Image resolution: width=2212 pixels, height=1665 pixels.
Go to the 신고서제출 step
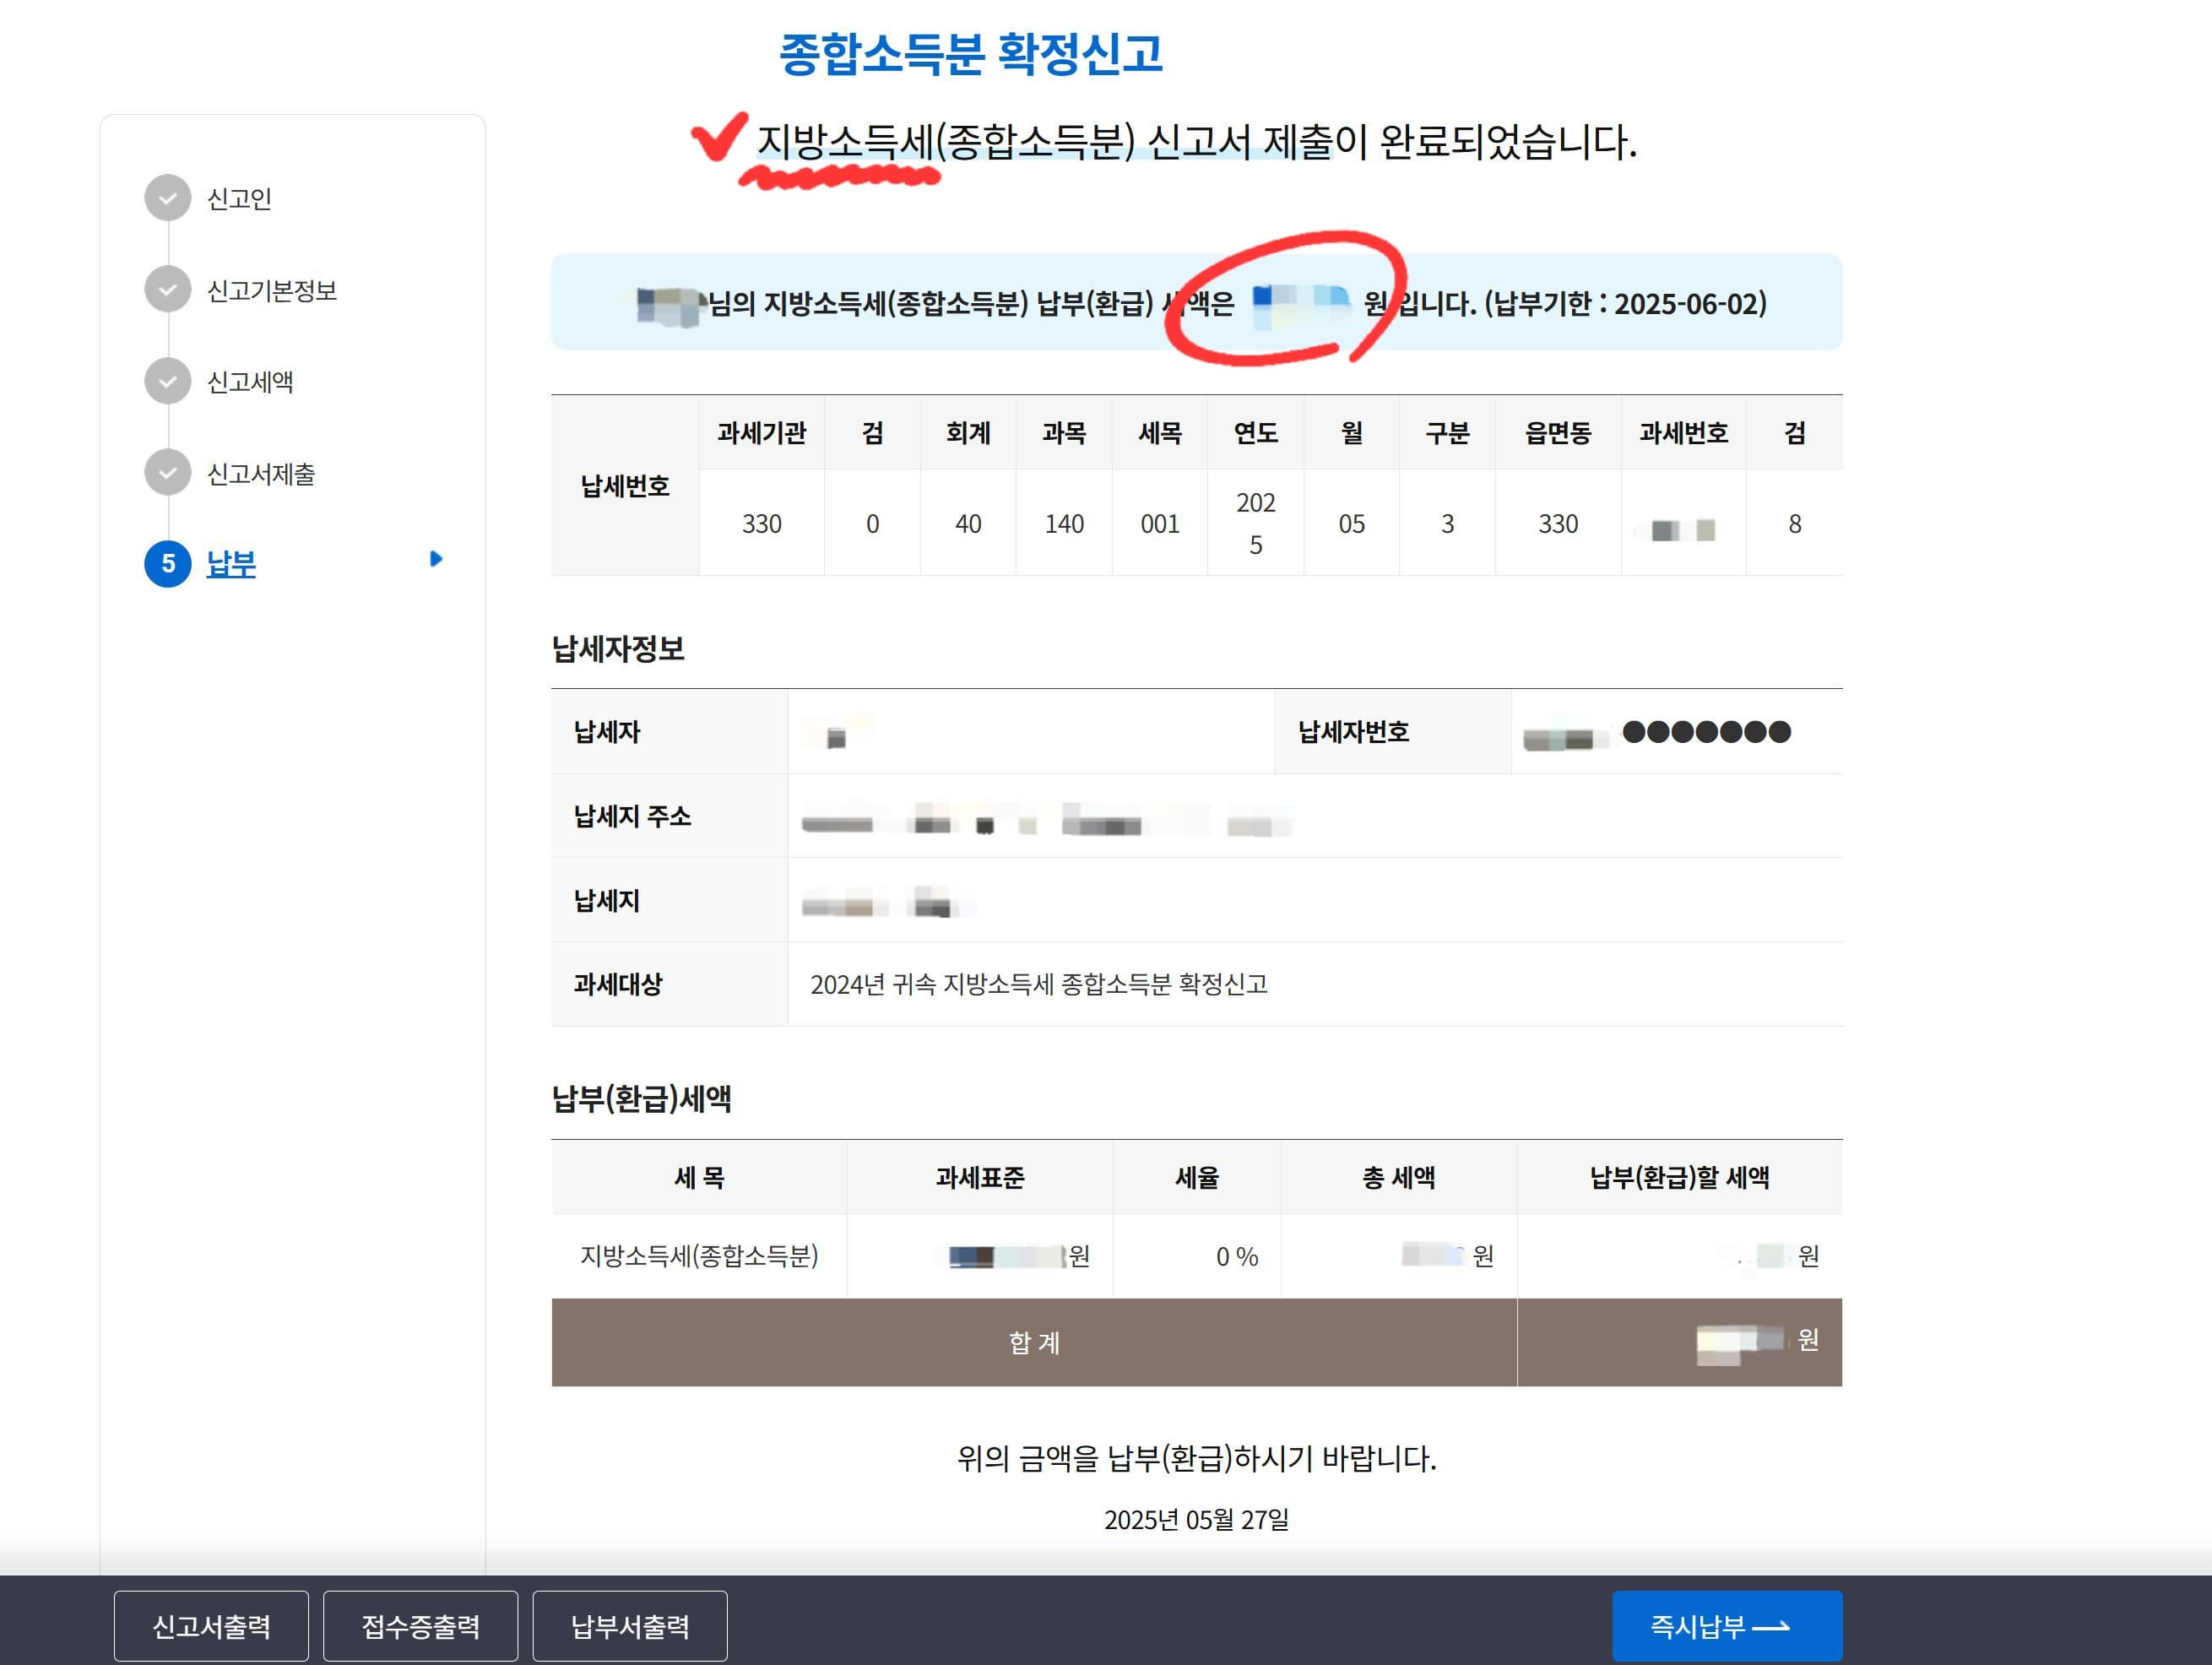tap(260, 474)
